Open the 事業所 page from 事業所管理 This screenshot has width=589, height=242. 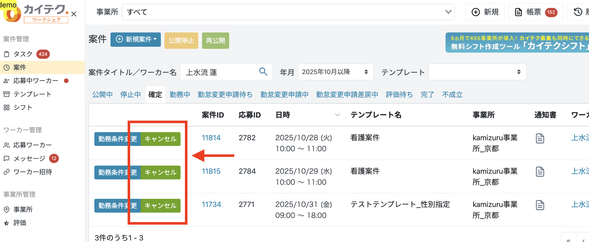click(23, 210)
